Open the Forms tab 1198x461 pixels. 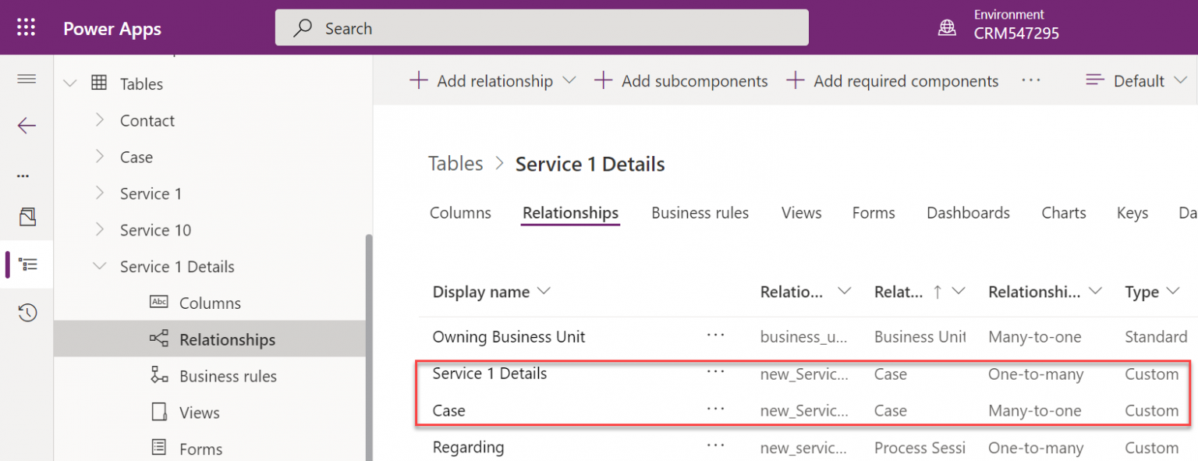[x=874, y=213]
